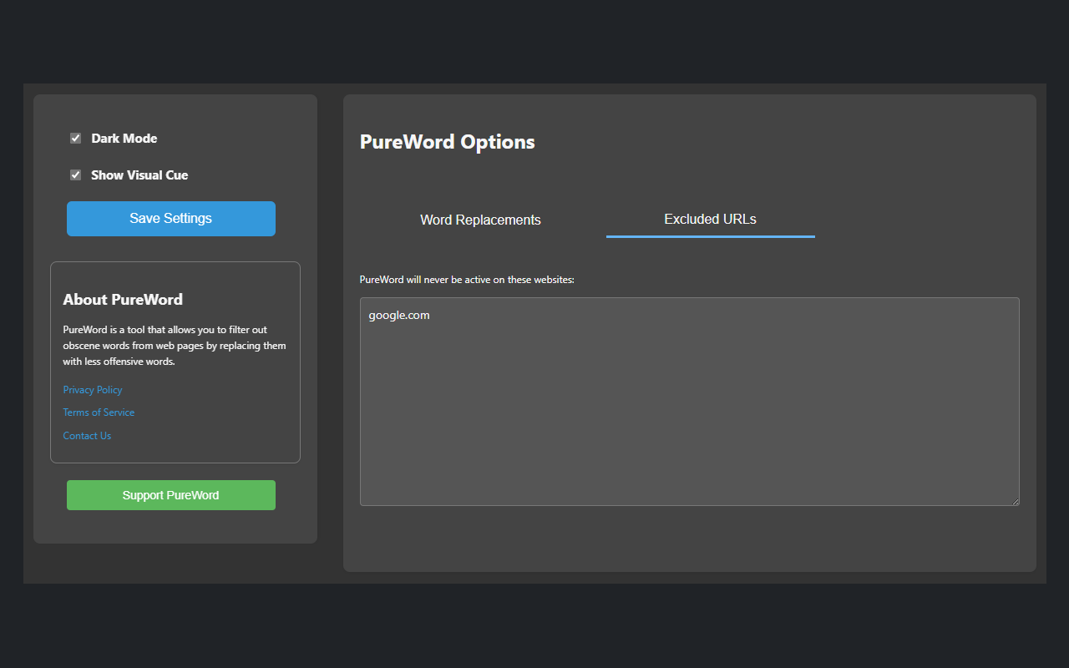Open the Terms of Service link

coord(99,412)
